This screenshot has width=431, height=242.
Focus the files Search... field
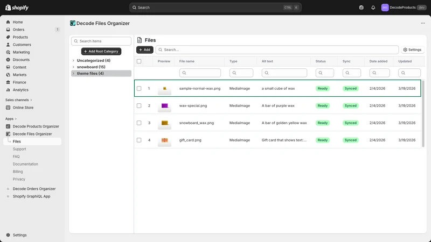coord(277,49)
